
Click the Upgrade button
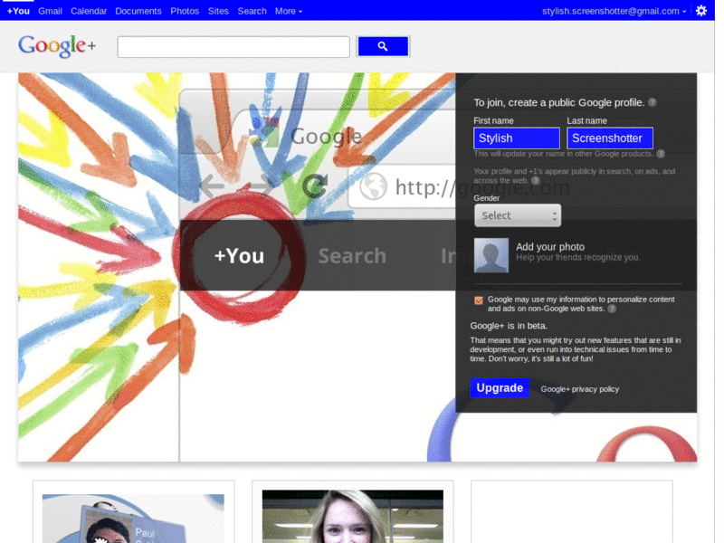500,388
